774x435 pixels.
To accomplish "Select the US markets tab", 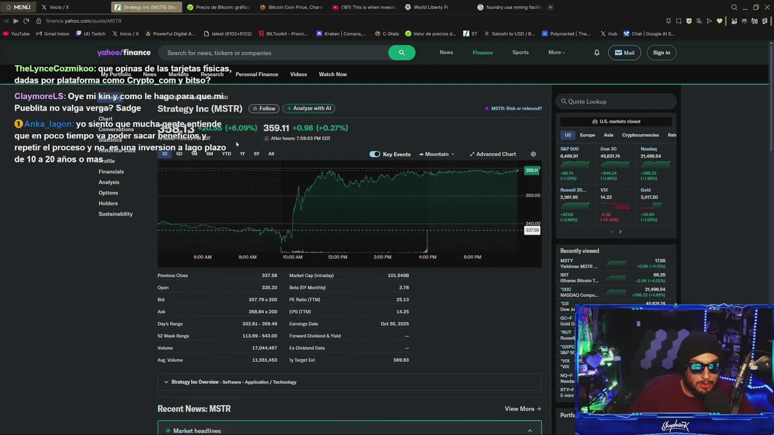I will 567,135.
